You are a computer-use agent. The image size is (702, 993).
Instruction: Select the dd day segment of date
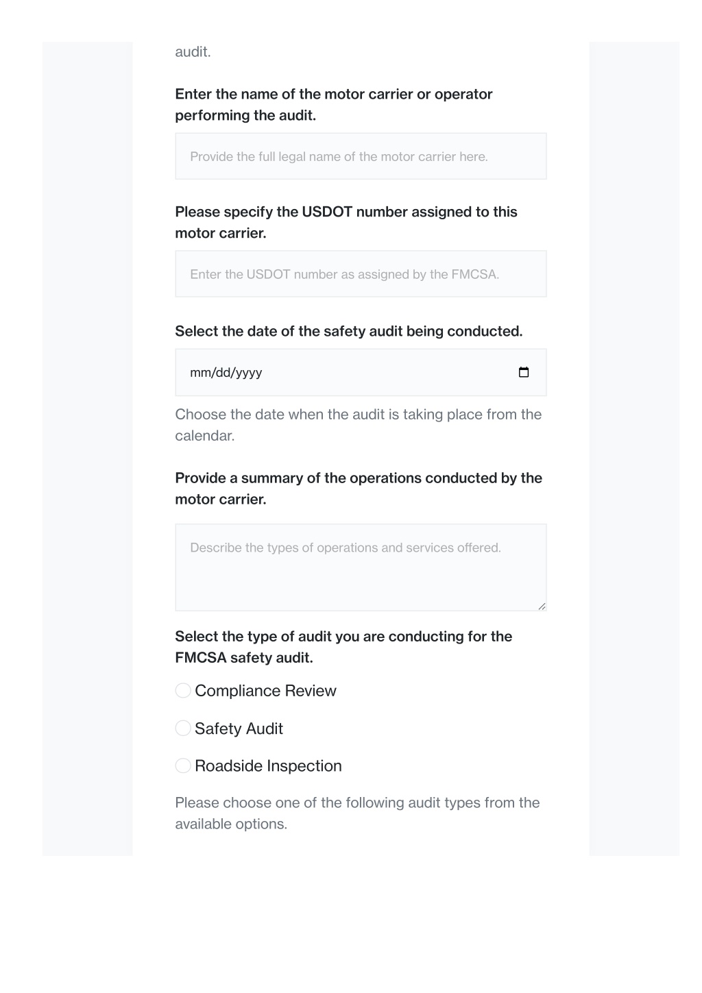point(223,373)
